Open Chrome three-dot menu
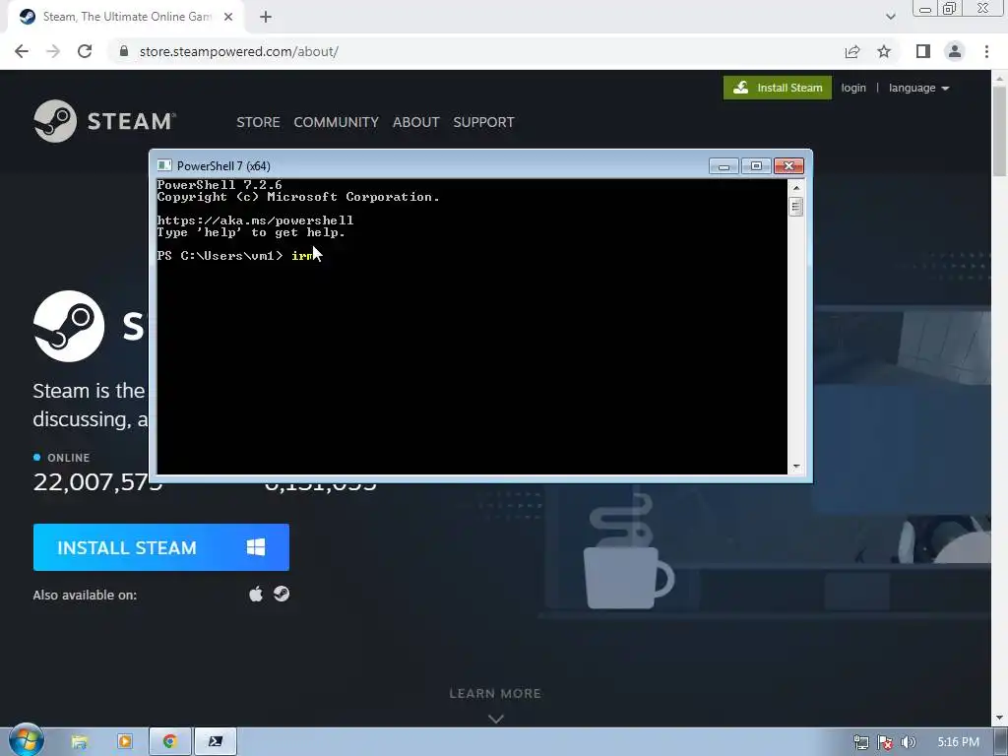 (986, 51)
